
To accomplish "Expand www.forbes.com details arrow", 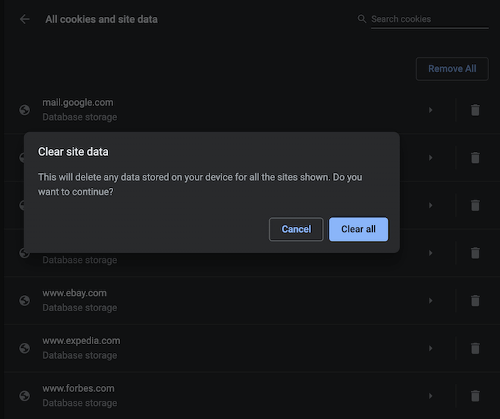I will pyautogui.click(x=430, y=396).
